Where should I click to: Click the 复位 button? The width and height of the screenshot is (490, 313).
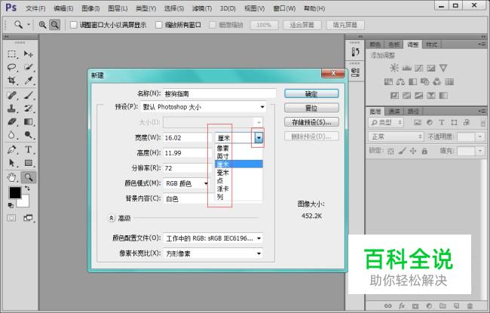[x=311, y=108]
